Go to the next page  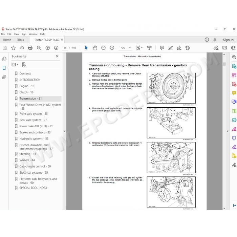coord(56,48)
